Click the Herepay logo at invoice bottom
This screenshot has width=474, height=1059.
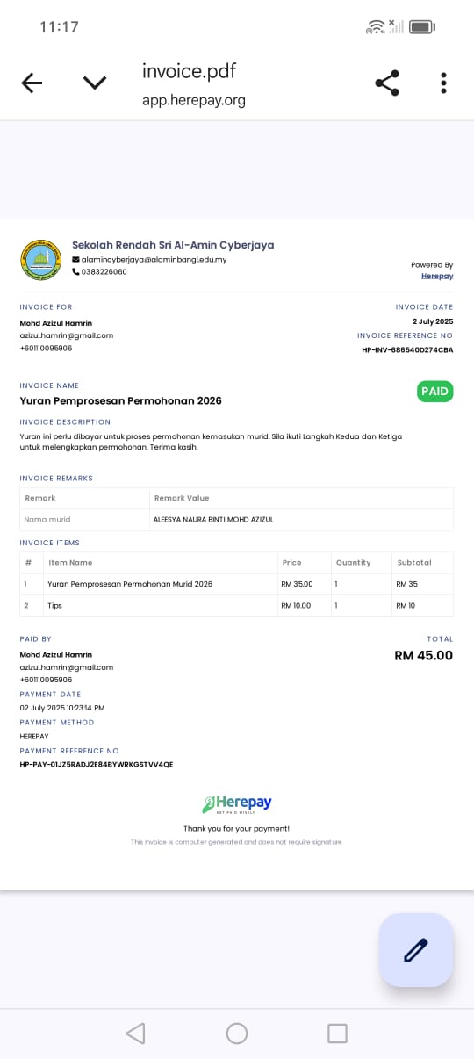[237, 804]
